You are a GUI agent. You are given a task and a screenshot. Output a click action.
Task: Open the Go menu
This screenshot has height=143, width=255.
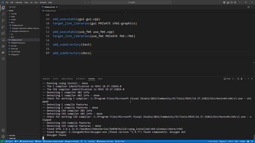pyautogui.click(x=31, y=2)
